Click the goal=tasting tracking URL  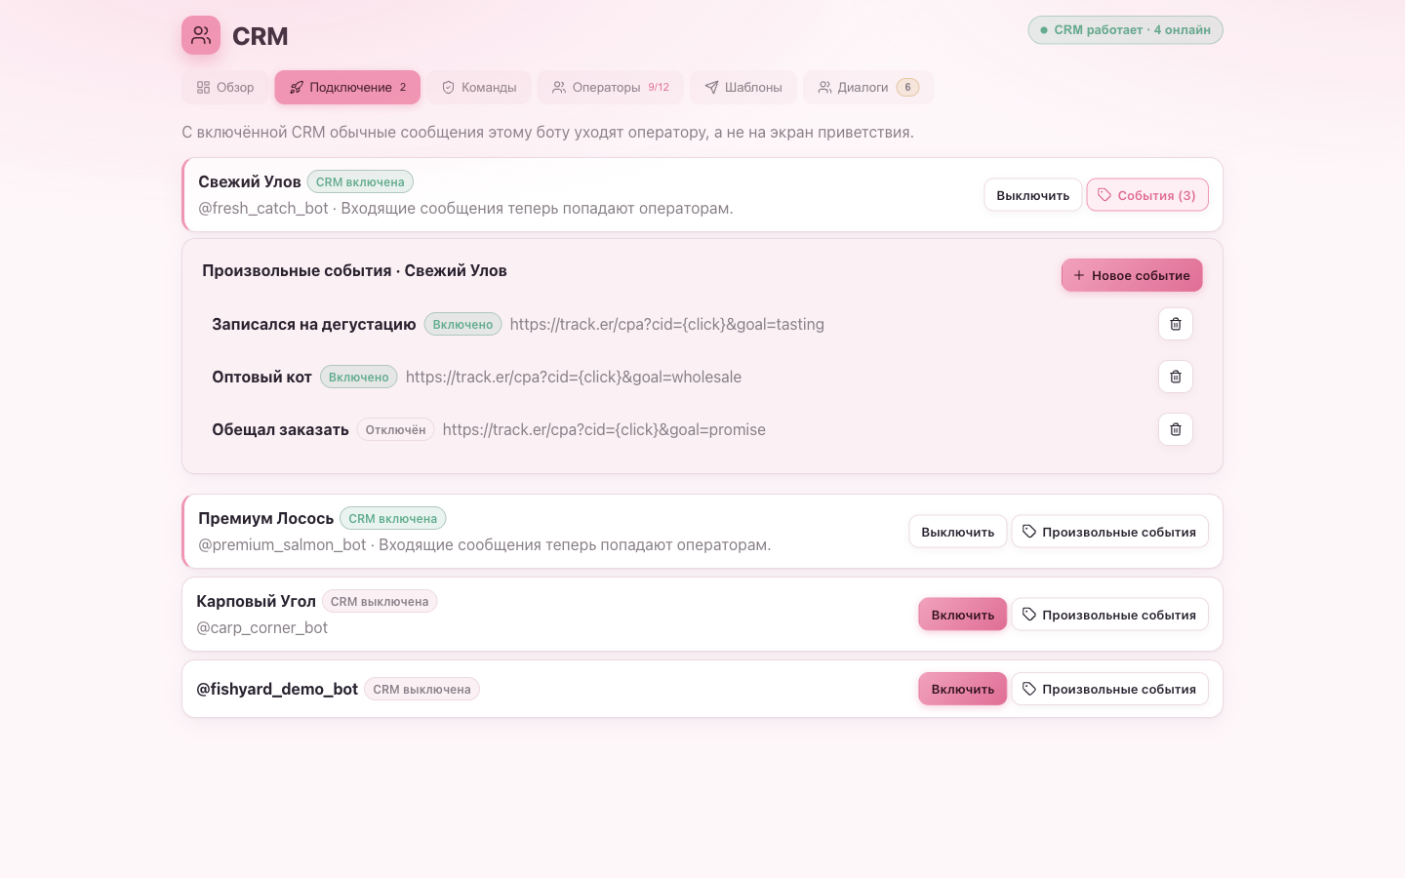(x=667, y=324)
